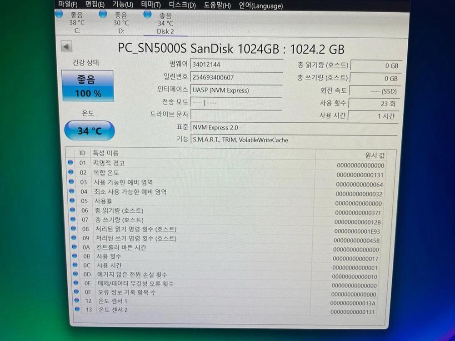This screenshot has height=341, width=455.
Task: Click the 좋음 100 % health status button
Action: tap(88, 86)
